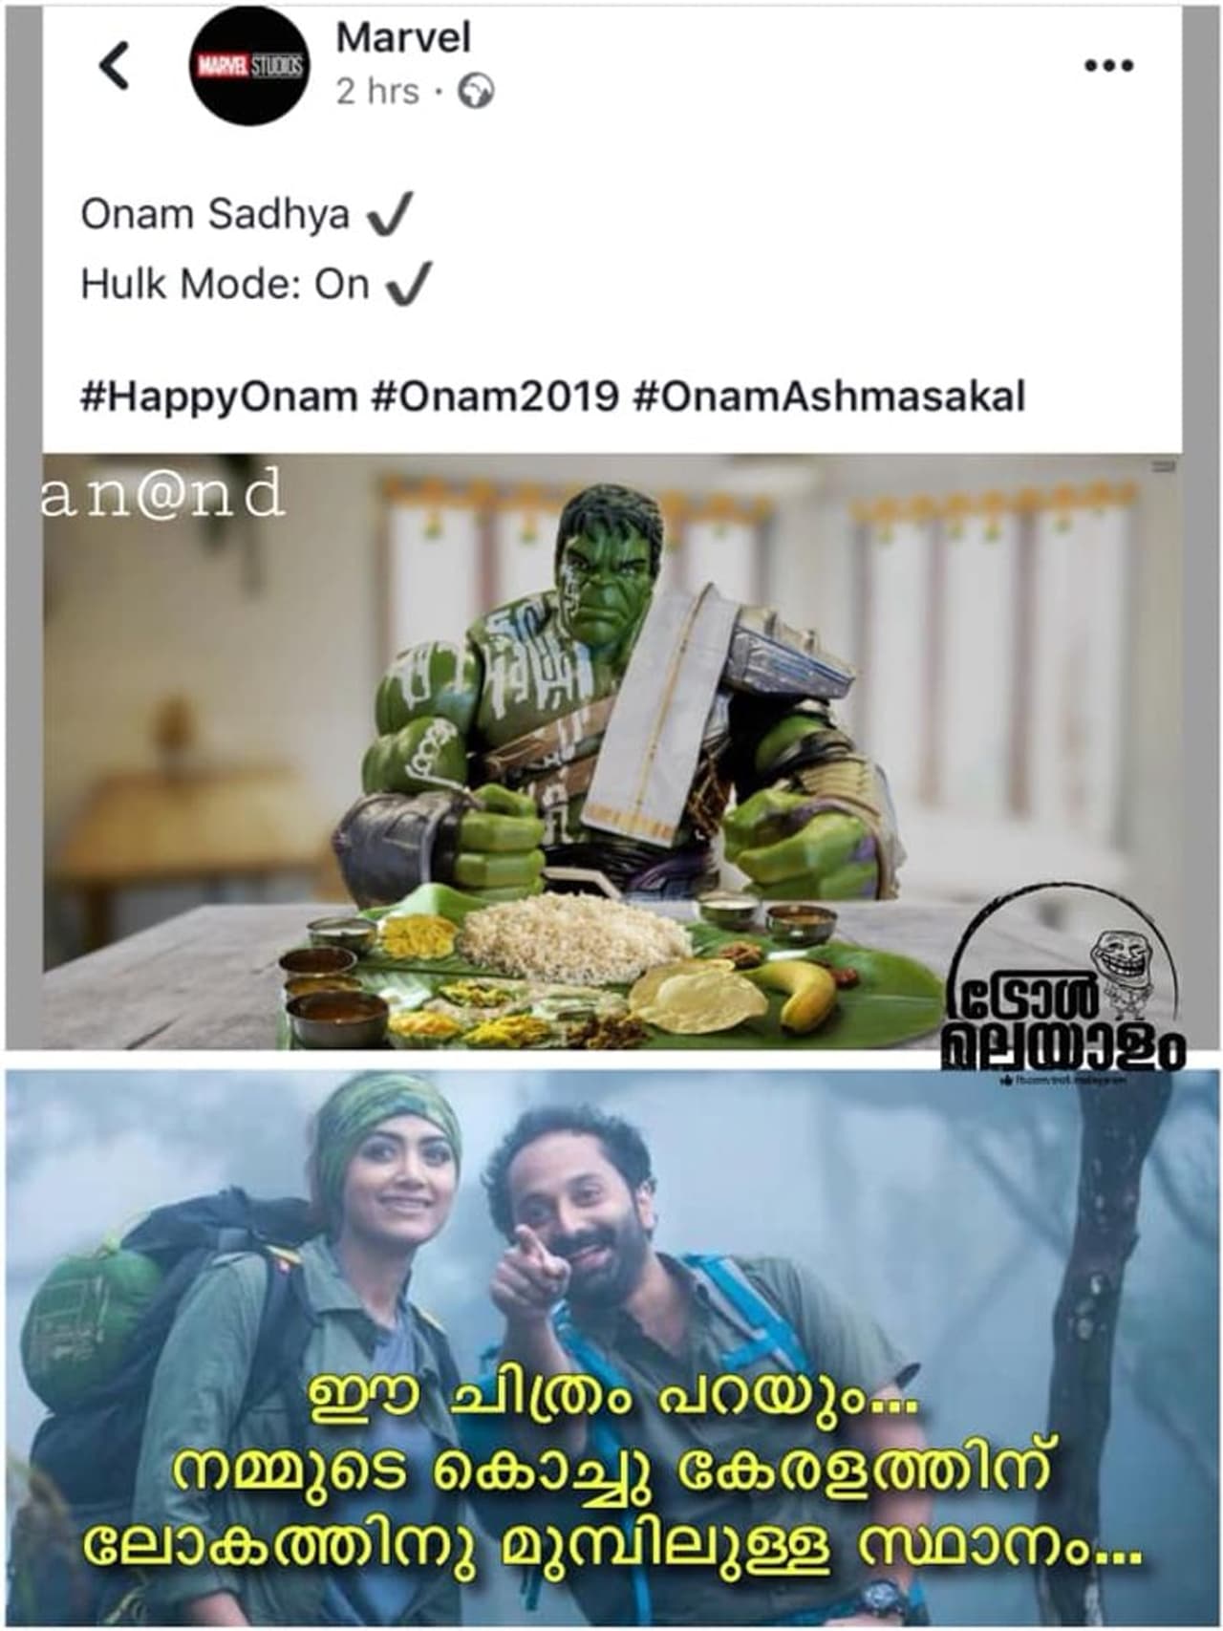Open the #OnamAshmasakal hashtag
The width and height of the screenshot is (1223, 1631).
tap(829, 396)
